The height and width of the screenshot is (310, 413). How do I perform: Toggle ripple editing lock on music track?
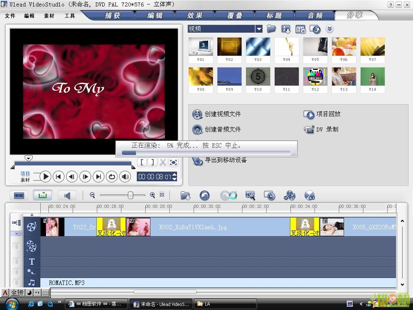click(x=17, y=283)
